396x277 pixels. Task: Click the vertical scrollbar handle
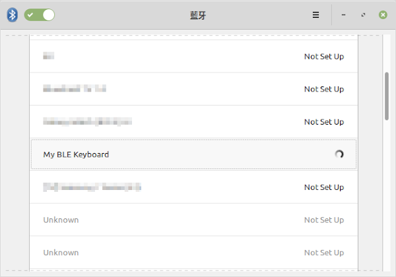click(x=387, y=96)
